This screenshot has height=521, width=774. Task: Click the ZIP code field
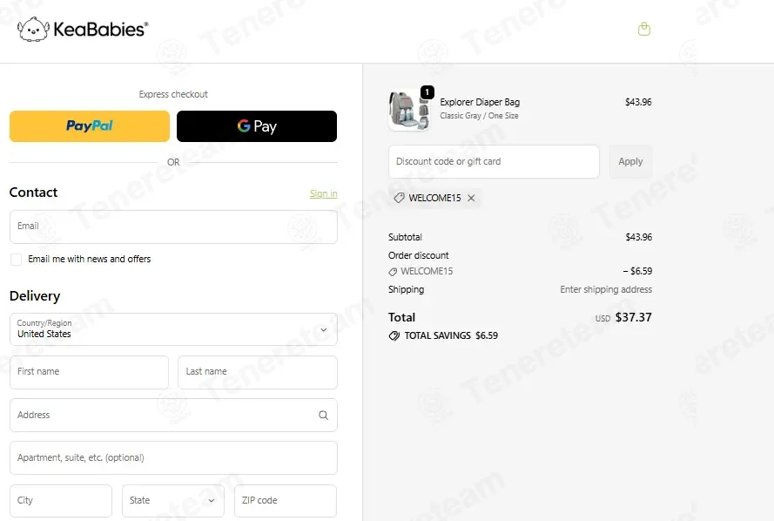click(x=286, y=501)
